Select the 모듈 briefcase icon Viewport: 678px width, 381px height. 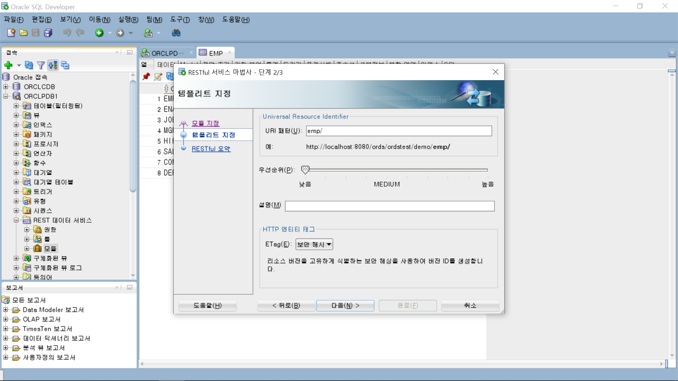[37, 248]
